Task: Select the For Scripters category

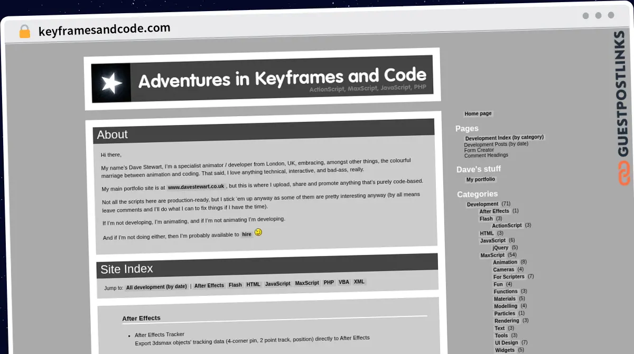Action: click(x=509, y=277)
